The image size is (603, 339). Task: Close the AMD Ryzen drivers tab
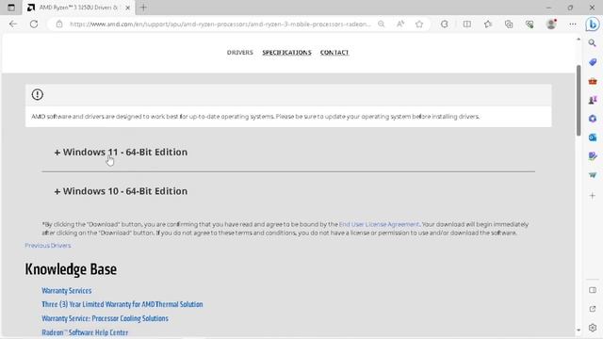click(x=128, y=8)
